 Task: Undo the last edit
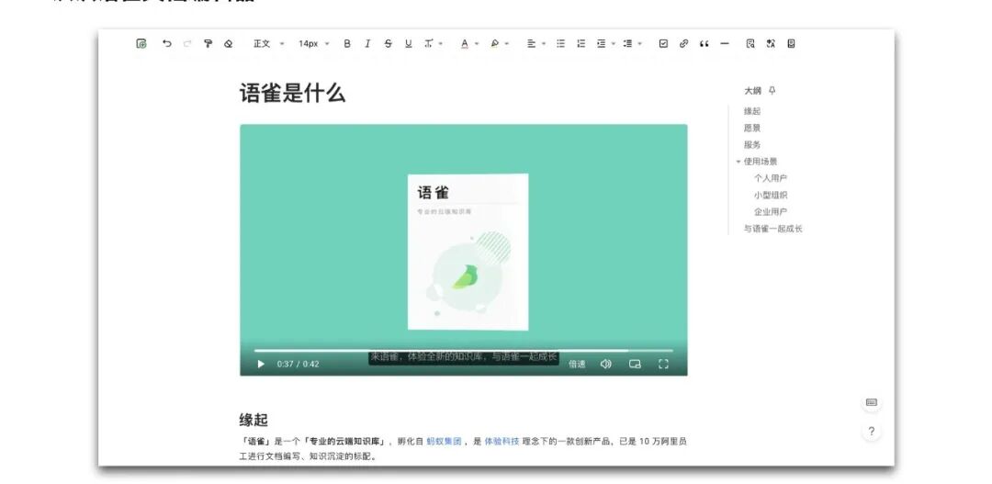click(166, 44)
